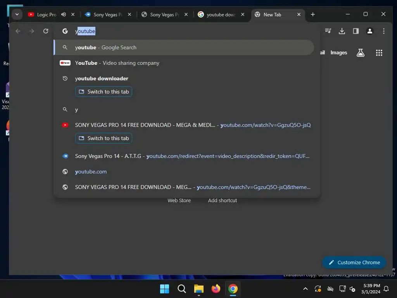Click the muted volume tray icon
The width and height of the screenshot is (397, 298).
point(352,289)
